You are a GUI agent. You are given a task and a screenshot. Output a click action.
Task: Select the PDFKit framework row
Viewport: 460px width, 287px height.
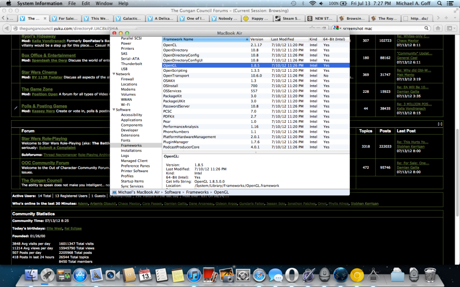pos(256,116)
